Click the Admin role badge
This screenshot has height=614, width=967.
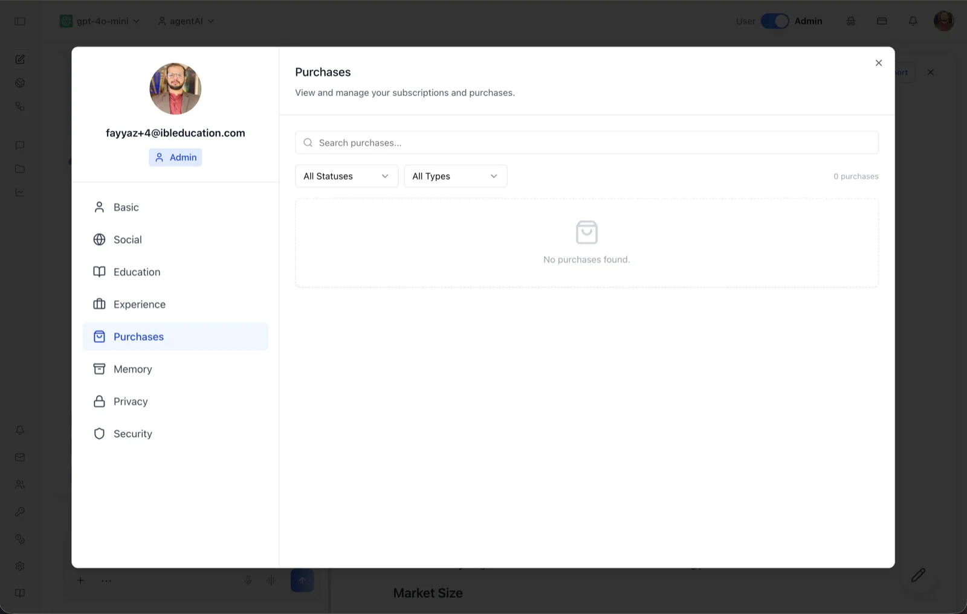[x=175, y=158]
